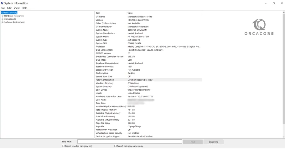Select the Total Virtual Memory row
Viewport: 285px width, 150px height.
click(148, 117)
